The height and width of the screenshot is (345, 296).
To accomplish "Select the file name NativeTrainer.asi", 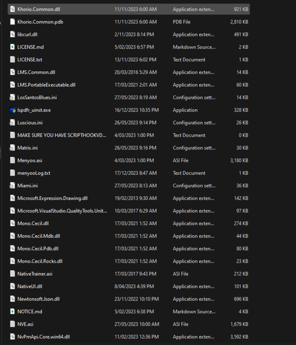I will click(35, 274).
